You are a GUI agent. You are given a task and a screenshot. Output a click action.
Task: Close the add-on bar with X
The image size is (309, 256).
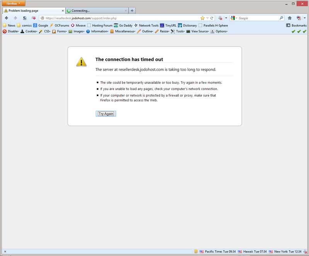point(5,251)
